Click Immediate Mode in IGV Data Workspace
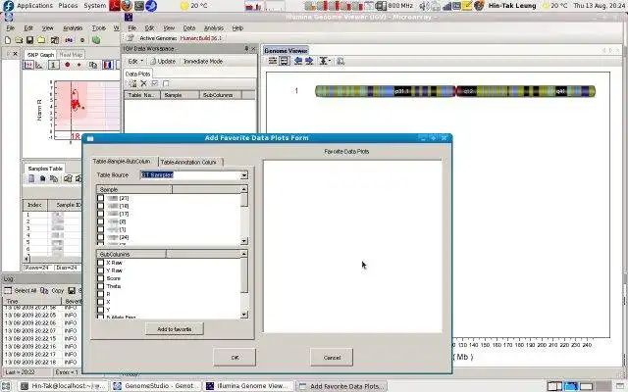Image resolution: width=628 pixels, height=392 pixels. (x=203, y=61)
